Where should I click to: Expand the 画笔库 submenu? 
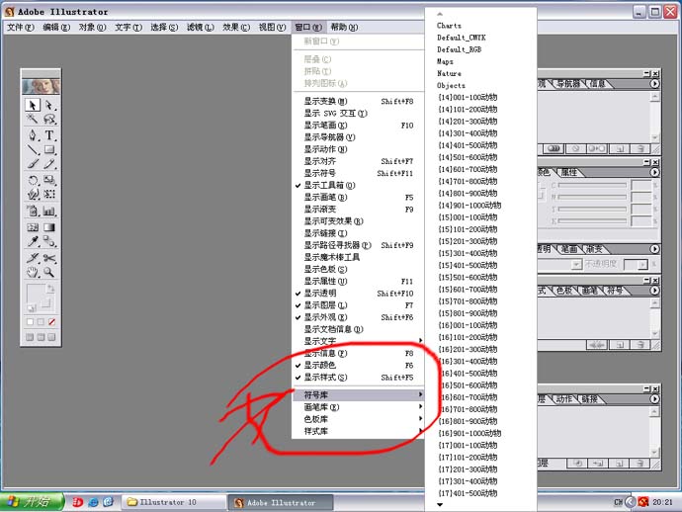click(x=359, y=407)
